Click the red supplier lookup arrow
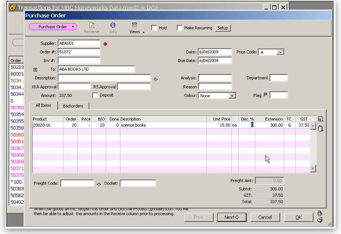341x234 pixels. point(105,44)
